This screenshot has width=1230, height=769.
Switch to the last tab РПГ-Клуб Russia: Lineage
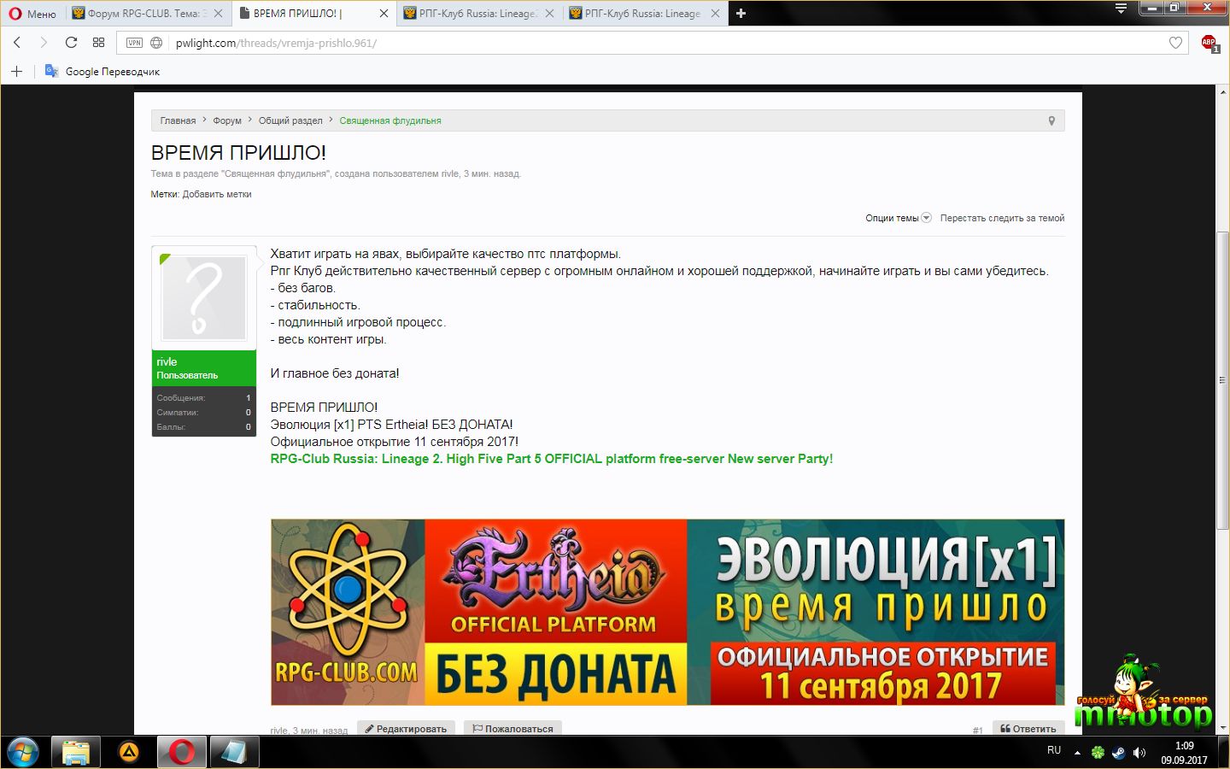tap(635, 14)
